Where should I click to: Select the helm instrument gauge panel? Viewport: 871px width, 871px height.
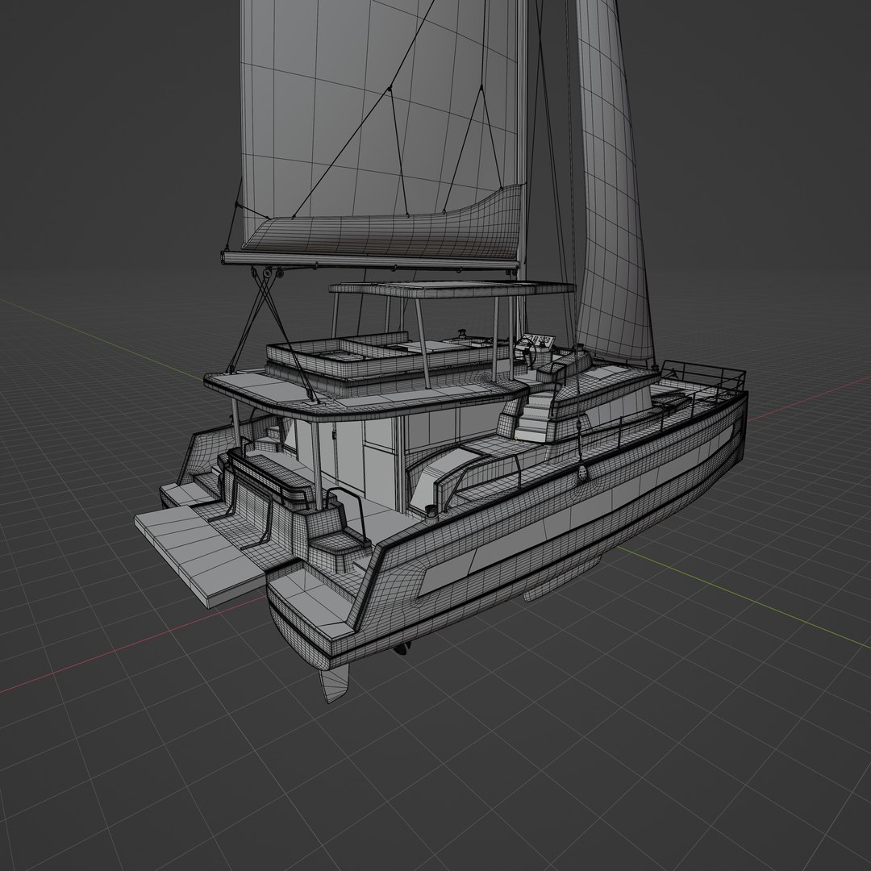pyautogui.click(x=540, y=340)
